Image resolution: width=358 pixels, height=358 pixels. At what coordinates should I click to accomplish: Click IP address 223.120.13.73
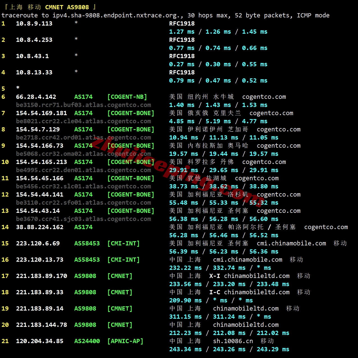[40, 260]
